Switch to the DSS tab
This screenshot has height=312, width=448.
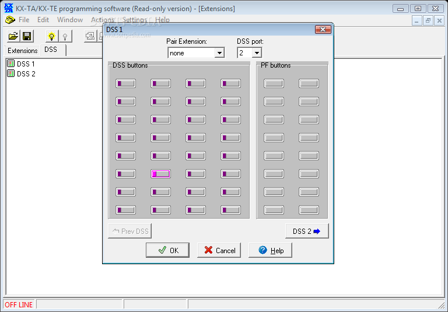click(53, 50)
